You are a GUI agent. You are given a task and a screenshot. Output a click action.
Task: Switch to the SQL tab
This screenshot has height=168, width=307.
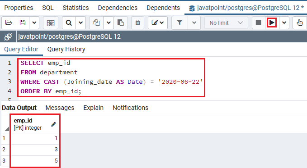point(48,8)
